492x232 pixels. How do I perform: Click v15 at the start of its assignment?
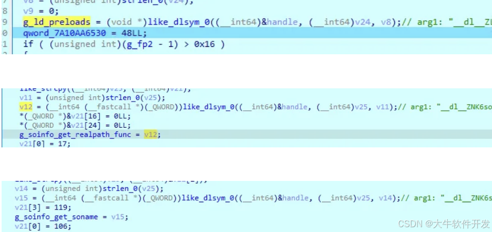(x=21, y=198)
